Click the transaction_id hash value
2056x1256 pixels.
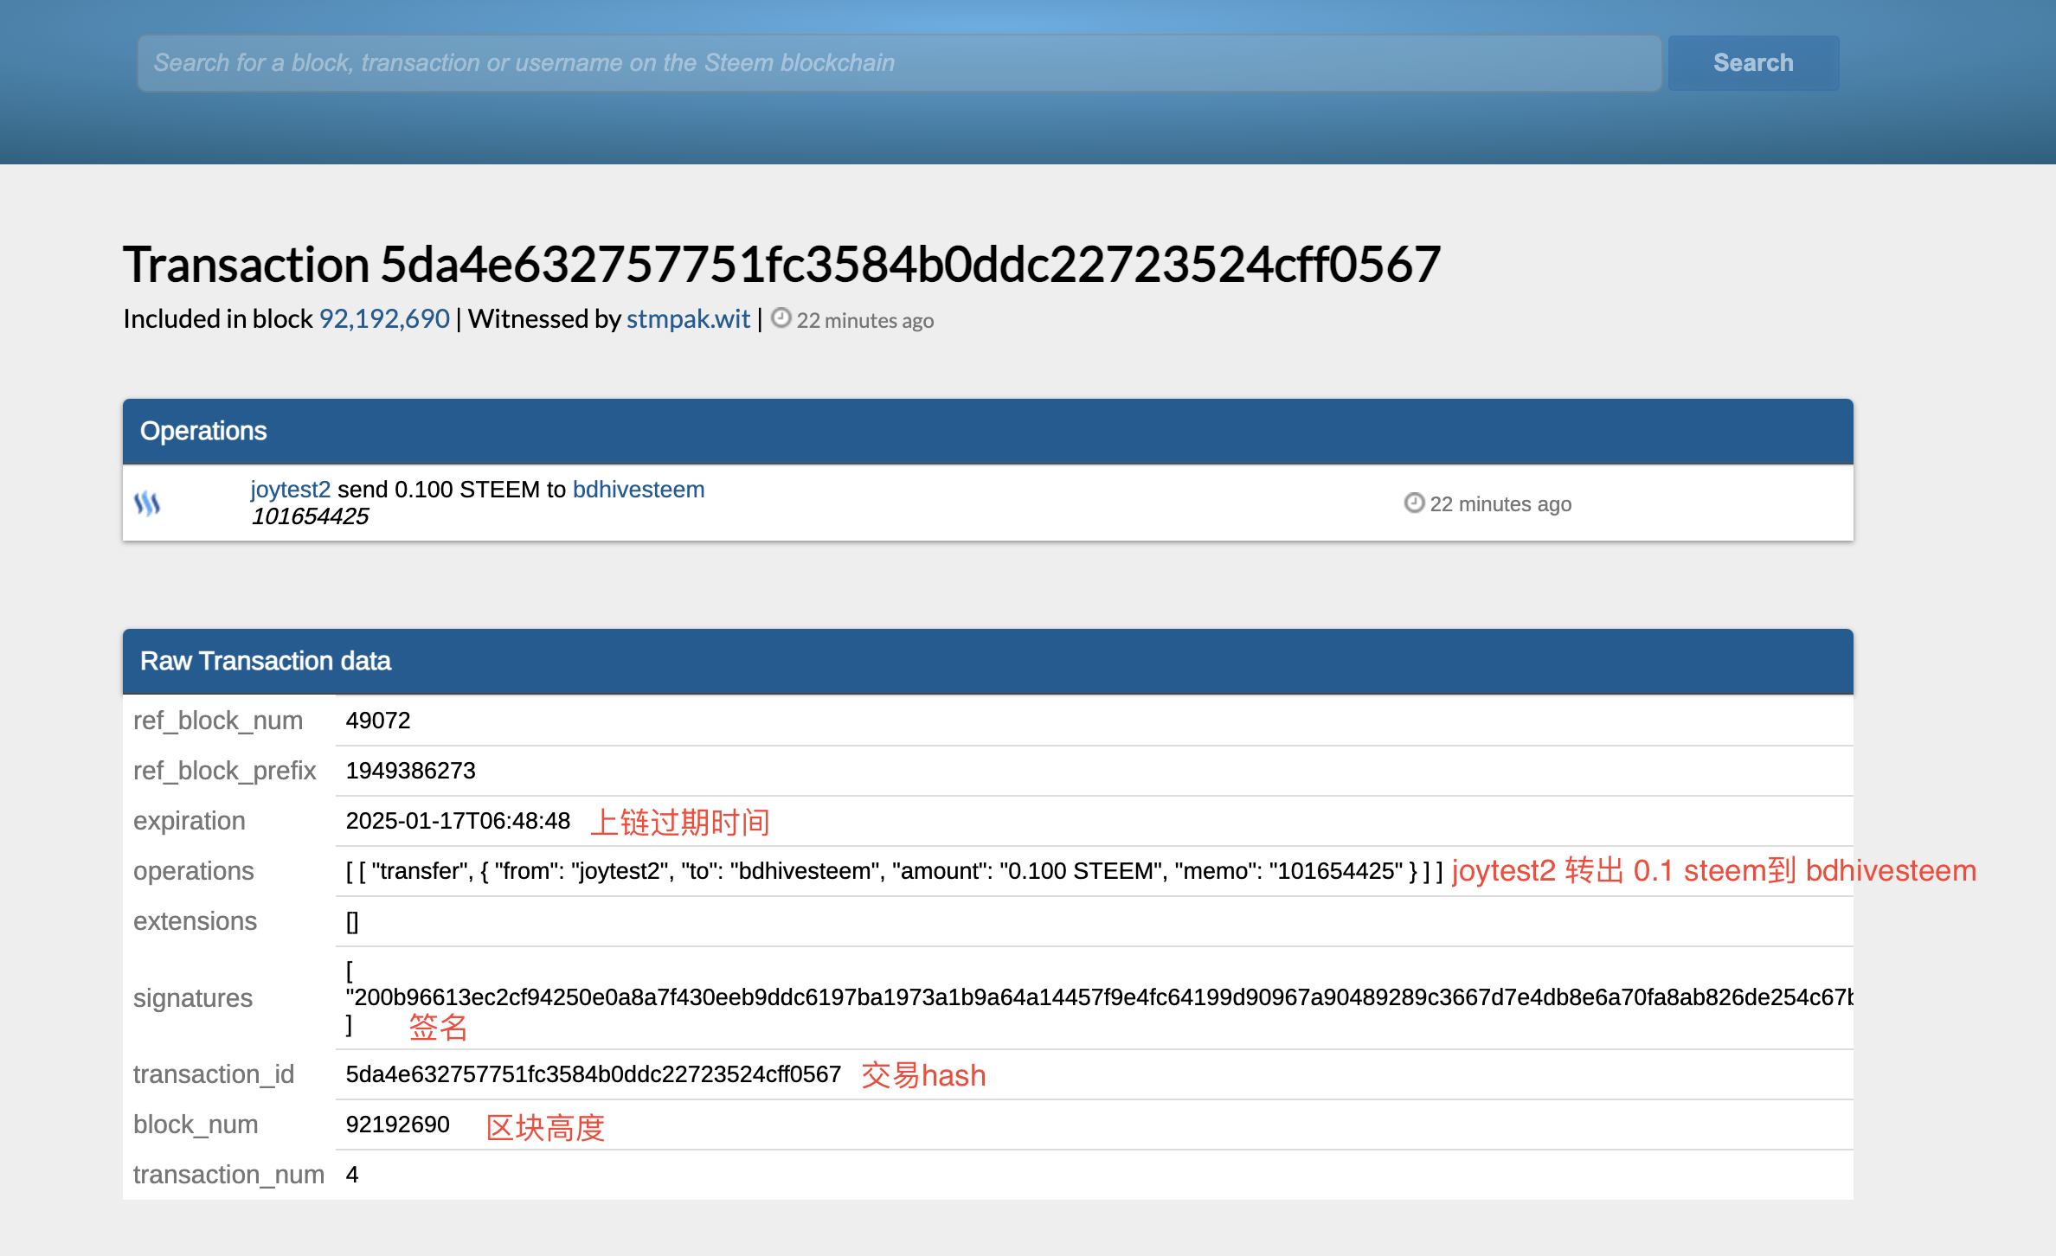click(593, 1074)
